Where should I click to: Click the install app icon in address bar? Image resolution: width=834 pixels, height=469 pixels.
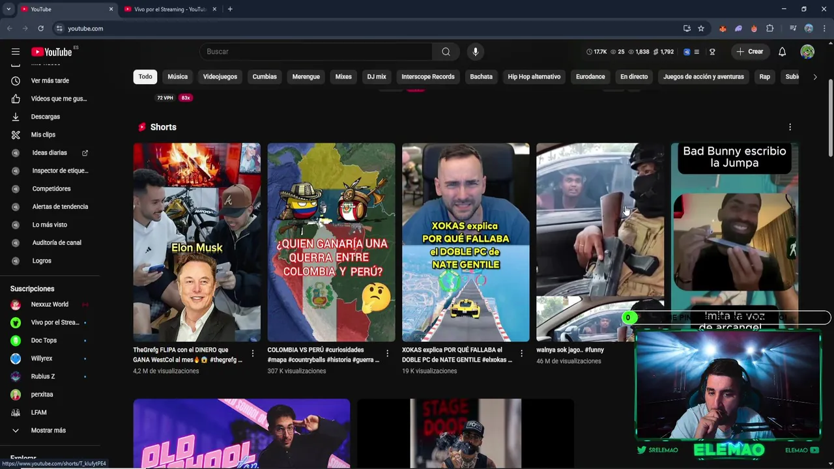687,29
